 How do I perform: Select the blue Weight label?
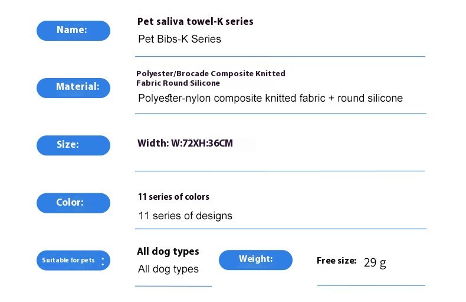[x=255, y=259]
